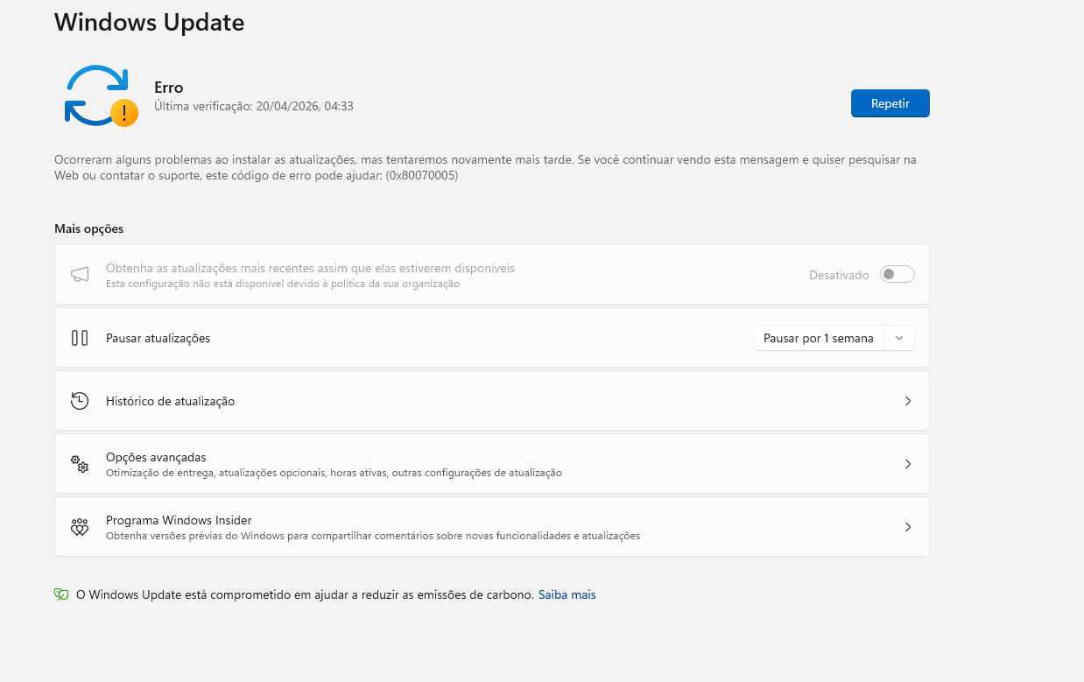Click the history clock icon
The width and height of the screenshot is (1084, 682).
coord(80,401)
